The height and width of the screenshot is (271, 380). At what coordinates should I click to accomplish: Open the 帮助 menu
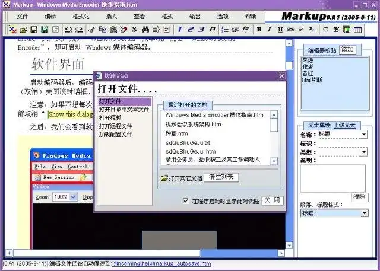[251, 17]
